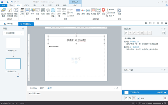Open the scene selector dropdown '1 无标题场景'
This screenshot has width=168, height=105.
[x=13, y=33]
